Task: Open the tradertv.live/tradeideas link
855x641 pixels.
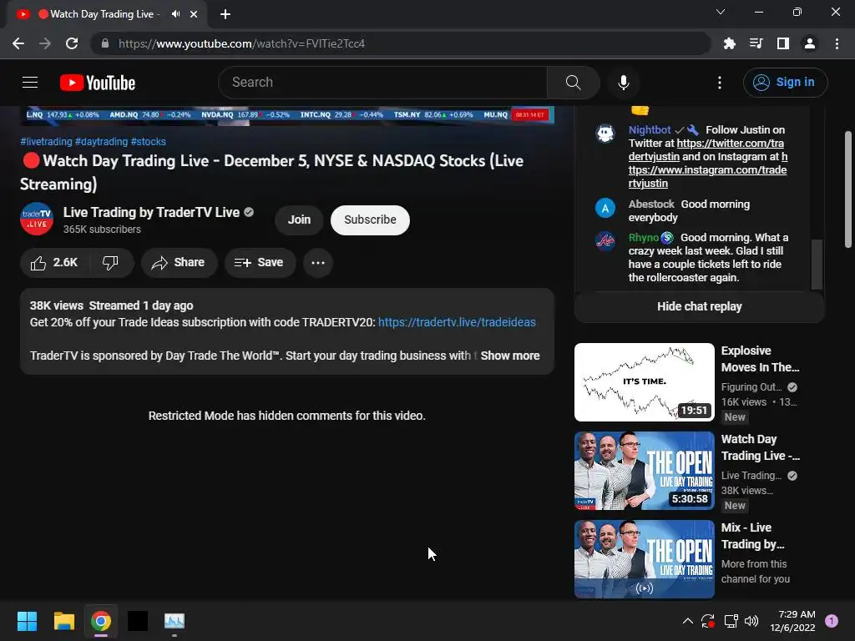Action: pos(457,322)
